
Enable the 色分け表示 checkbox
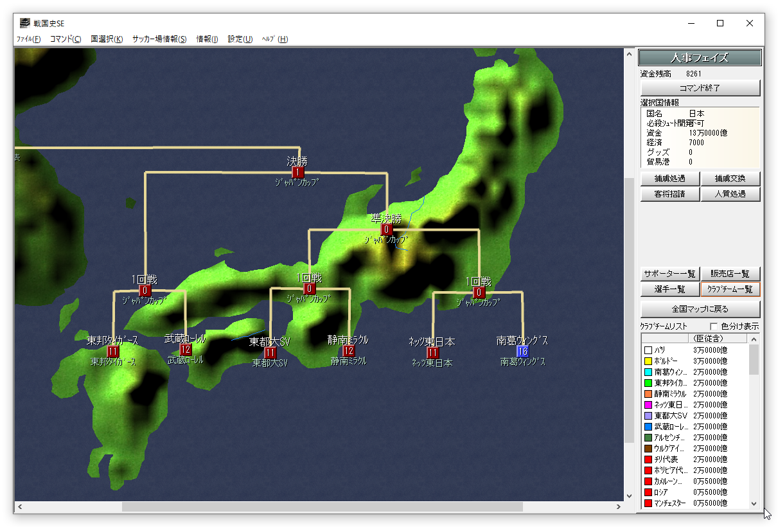(714, 326)
